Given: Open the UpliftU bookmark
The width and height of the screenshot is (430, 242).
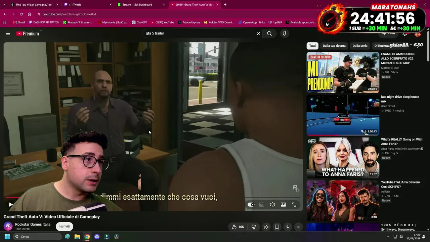Looking at the screenshot, I should pyautogui.click(x=275, y=23).
